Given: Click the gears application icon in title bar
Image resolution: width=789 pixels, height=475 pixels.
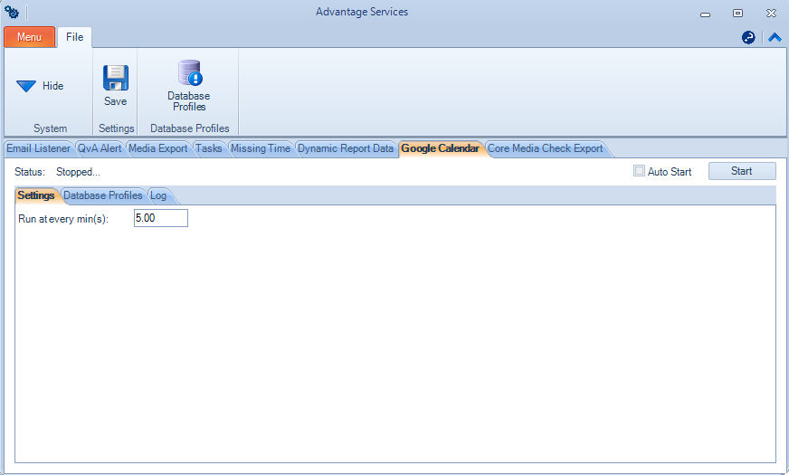Looking at the screenshot, I should (11, 12).
